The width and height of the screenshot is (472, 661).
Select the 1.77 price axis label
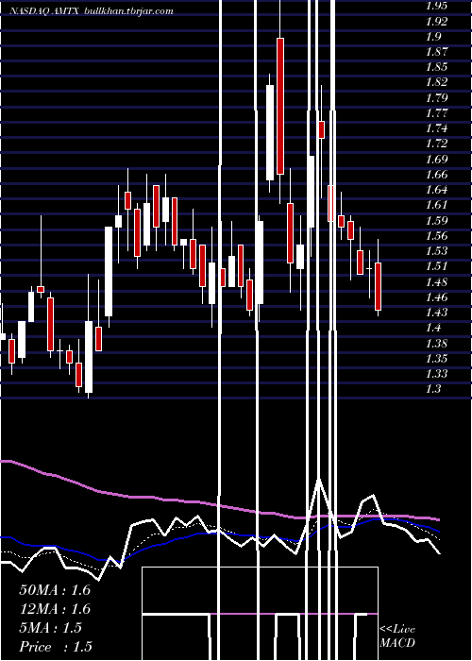(x=436, y=113)
